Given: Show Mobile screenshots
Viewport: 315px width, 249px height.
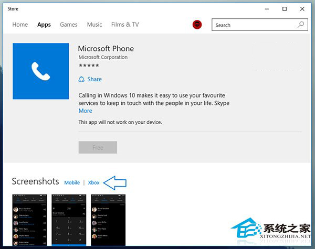Looking at the screenshot, I should tap(72, 182).
